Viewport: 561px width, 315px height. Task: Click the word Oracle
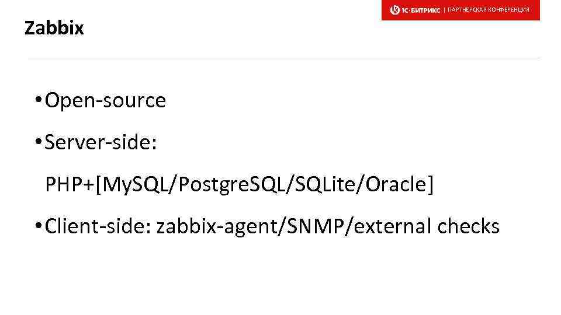(x=397, y=185)
